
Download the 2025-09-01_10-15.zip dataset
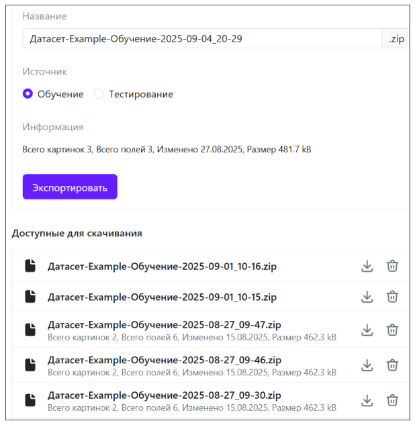[367, 297]
